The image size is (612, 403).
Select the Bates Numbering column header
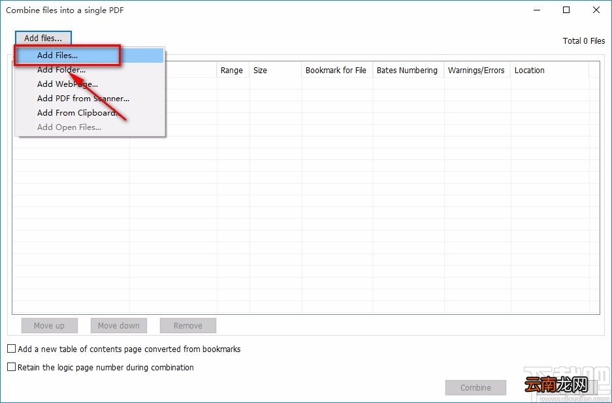[409, 71]
